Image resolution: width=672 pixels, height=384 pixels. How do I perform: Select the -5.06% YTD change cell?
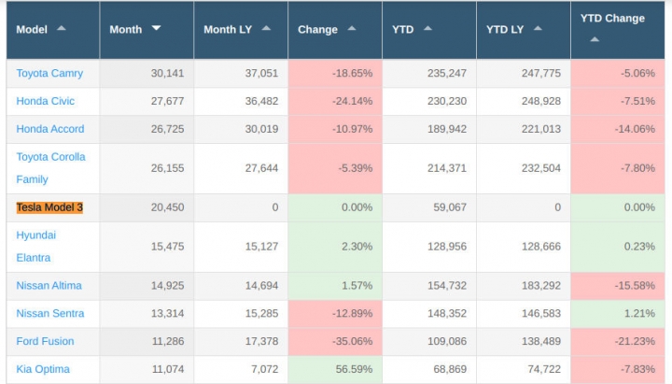618,74
